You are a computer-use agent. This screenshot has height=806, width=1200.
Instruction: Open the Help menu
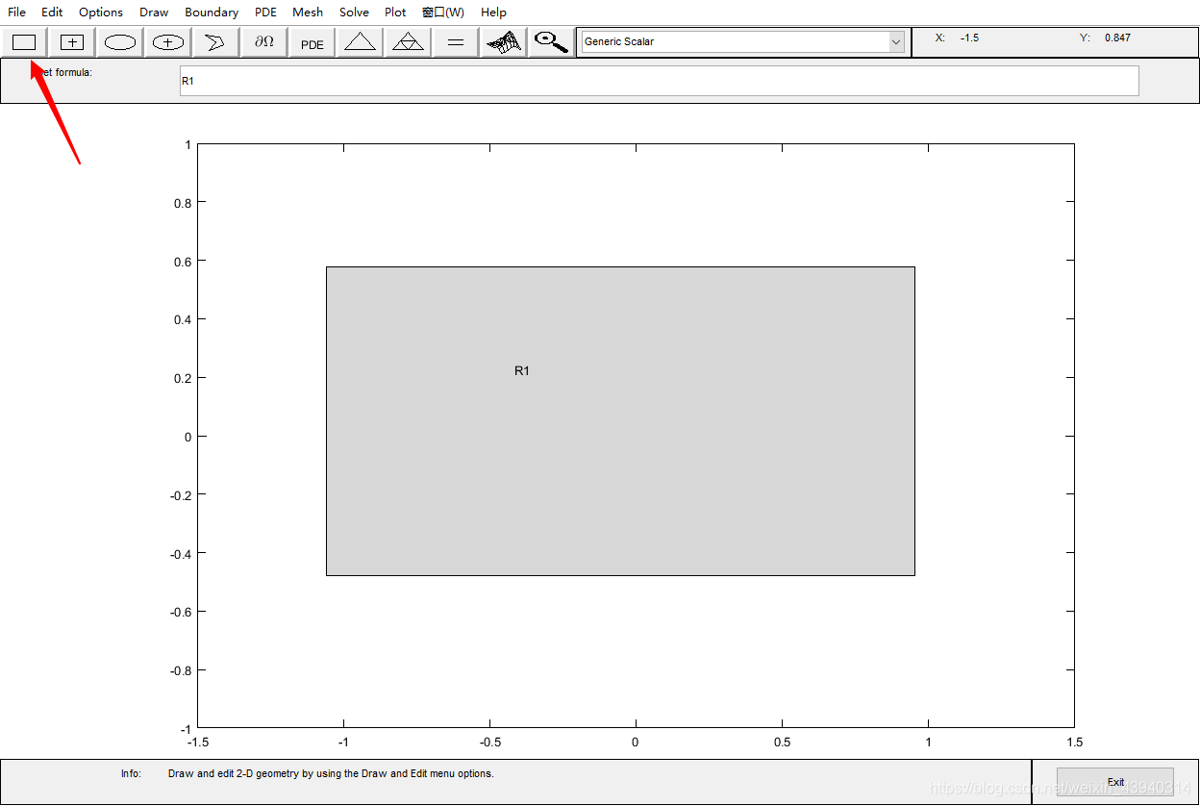tap(493, 13)
